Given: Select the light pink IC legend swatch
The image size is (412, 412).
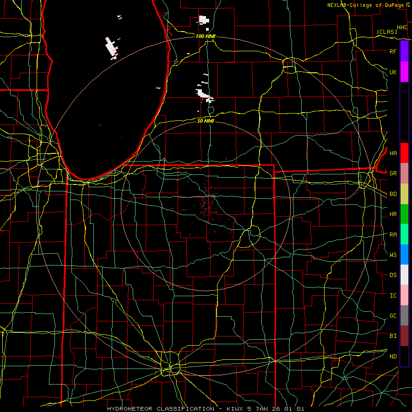Looking at the screenshot, I should 404,295.
